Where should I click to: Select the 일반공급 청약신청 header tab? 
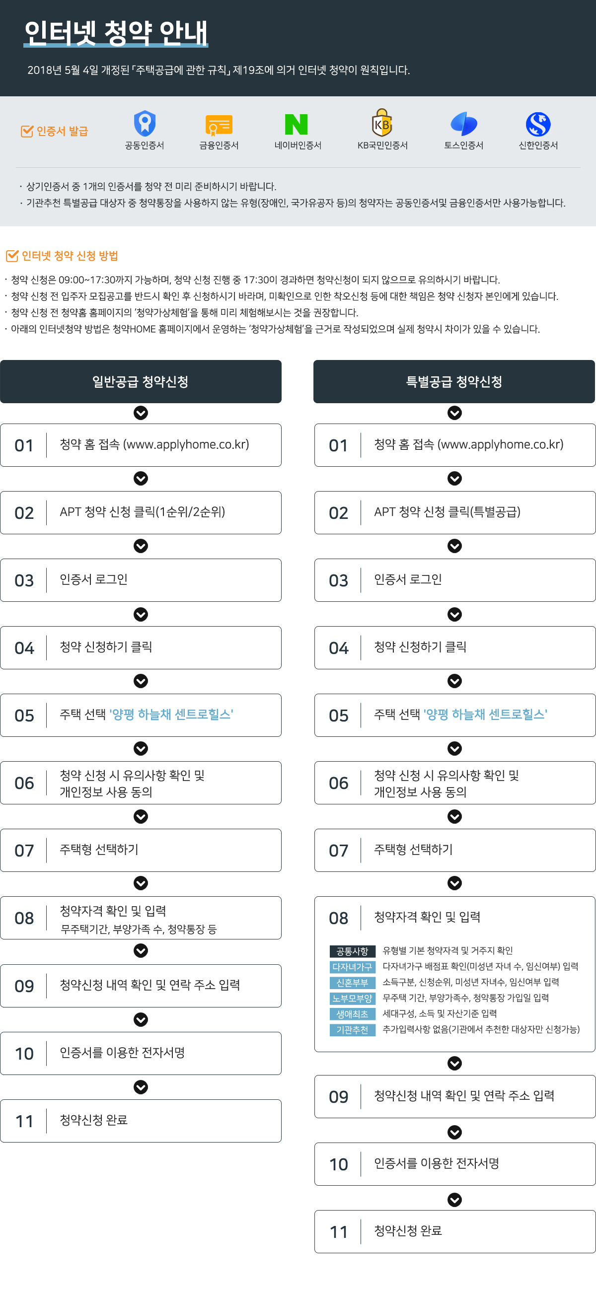coord(141,381)
